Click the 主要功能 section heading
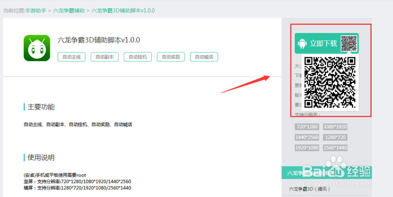The width and height of the screenshot is (393, 197). (41, 107)
